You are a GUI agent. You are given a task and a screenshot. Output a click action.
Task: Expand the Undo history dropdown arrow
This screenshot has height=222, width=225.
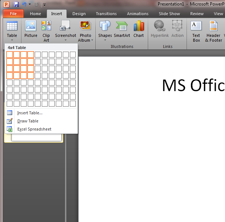point(30,4)
